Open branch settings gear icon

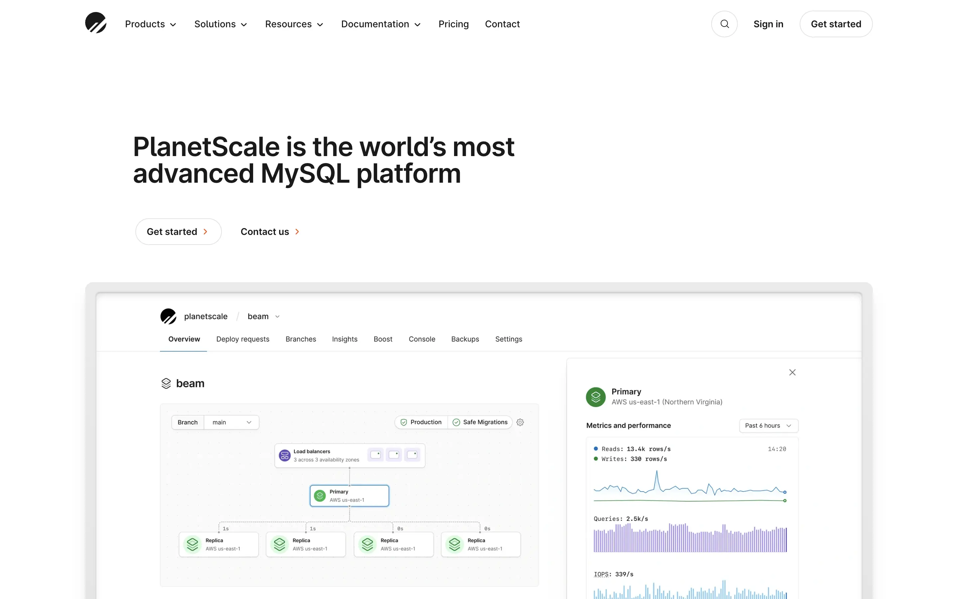click(520, 422)
